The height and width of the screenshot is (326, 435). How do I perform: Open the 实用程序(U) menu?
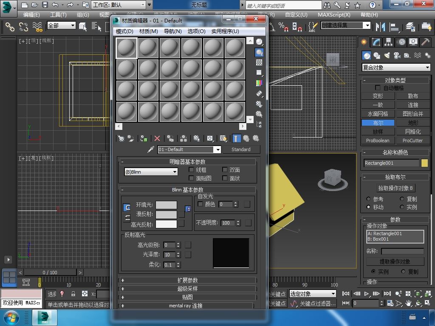point(225,31)
